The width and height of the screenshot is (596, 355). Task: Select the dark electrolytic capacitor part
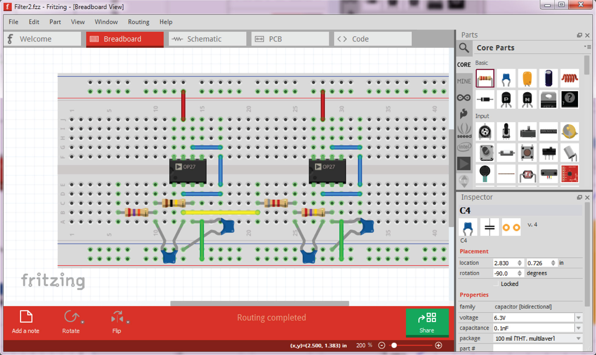(x=549, y=78)
